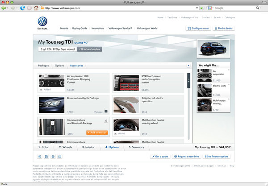268x186 pixels.
Task: Expand the +28 in local dealers list
Action: click(89, 50)
